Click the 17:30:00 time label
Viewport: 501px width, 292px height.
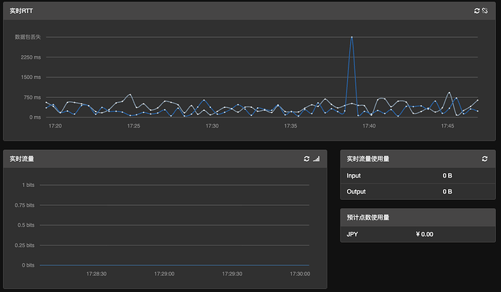(300, 274)
